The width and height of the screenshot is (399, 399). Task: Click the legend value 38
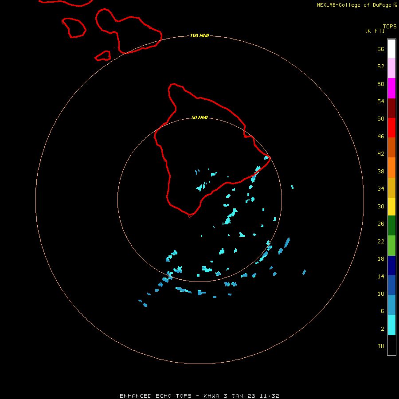381,172
